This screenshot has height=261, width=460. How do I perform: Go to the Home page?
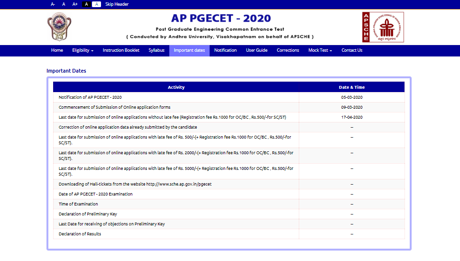click(x=57, y=50)
